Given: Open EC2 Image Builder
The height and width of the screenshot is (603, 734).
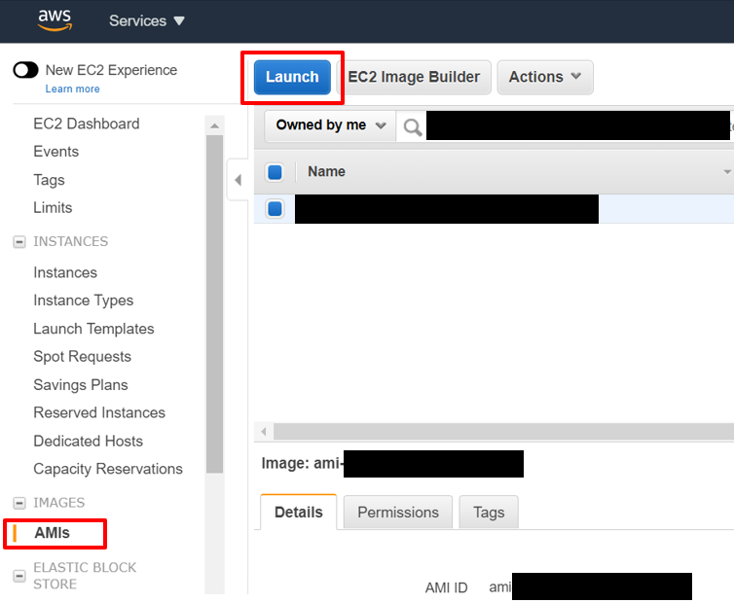Looking at the screenshot, I should click(x=414, y=77).
